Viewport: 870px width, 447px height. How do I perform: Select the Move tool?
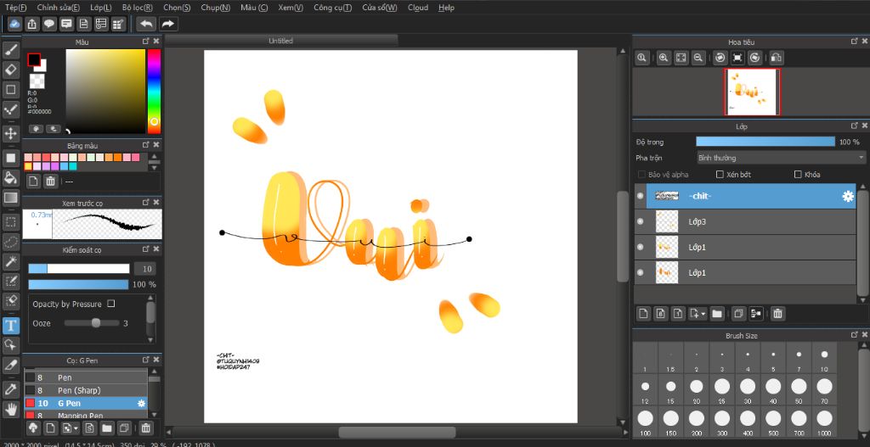coord(10,133)
